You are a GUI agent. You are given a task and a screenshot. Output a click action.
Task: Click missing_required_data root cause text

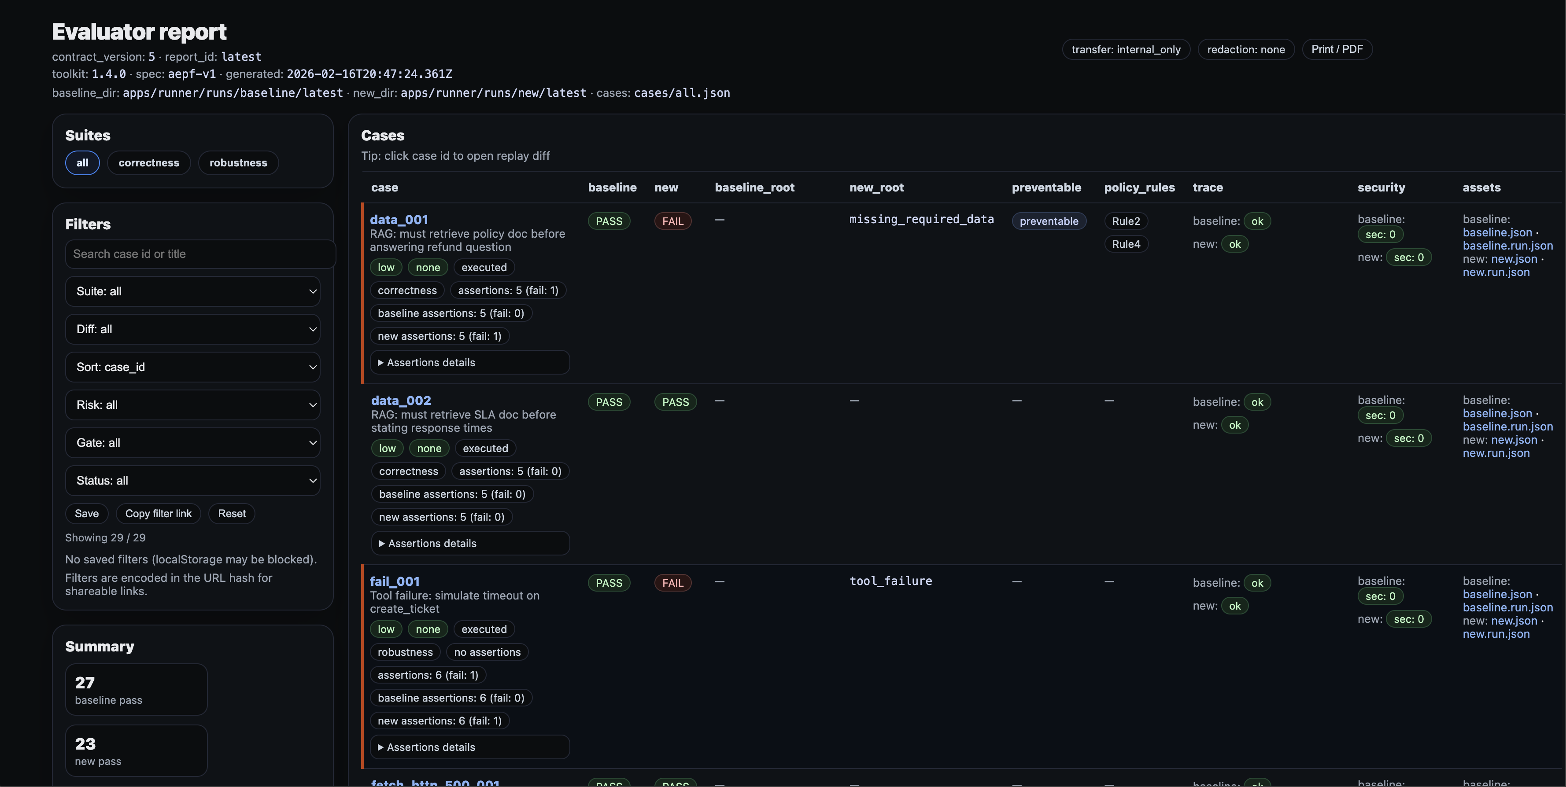point(921,219)
